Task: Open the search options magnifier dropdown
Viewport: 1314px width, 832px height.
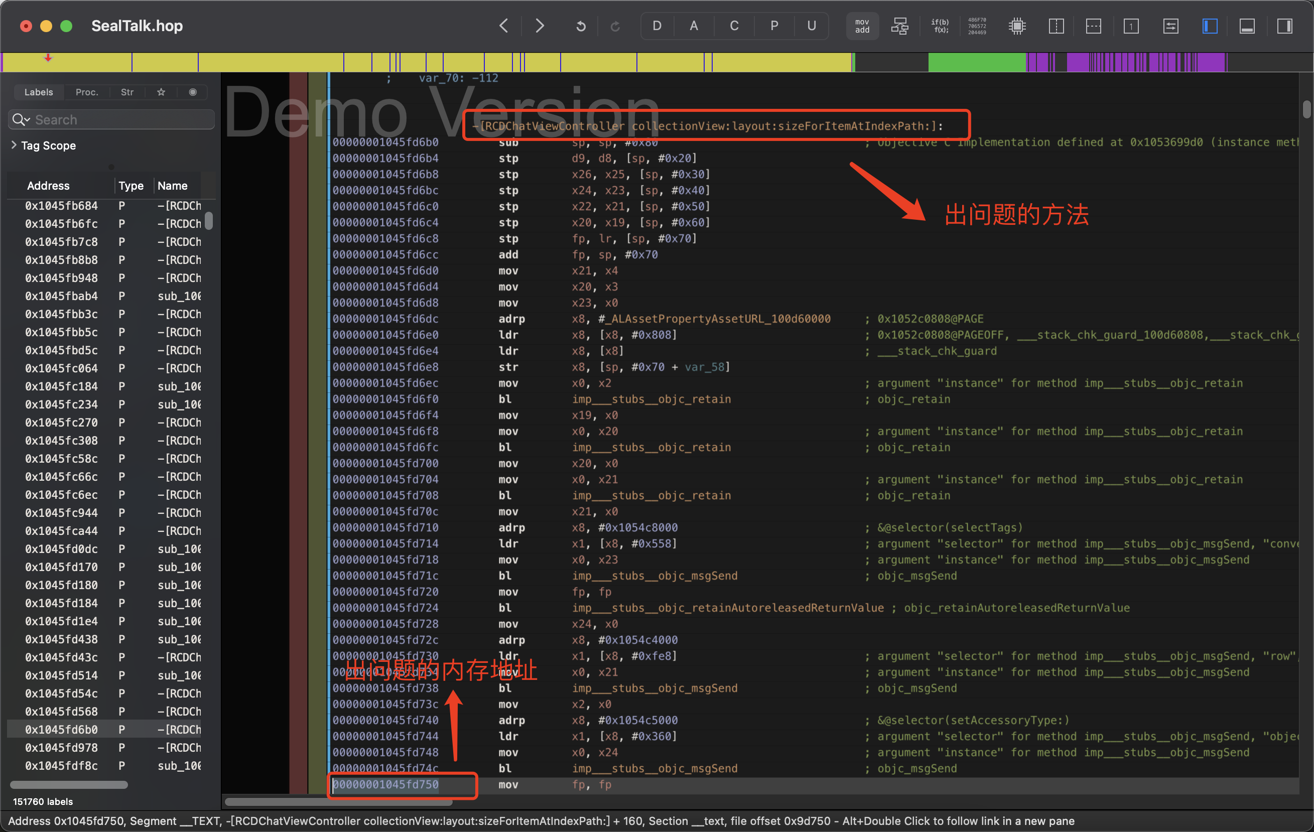Action: [21, 119]
